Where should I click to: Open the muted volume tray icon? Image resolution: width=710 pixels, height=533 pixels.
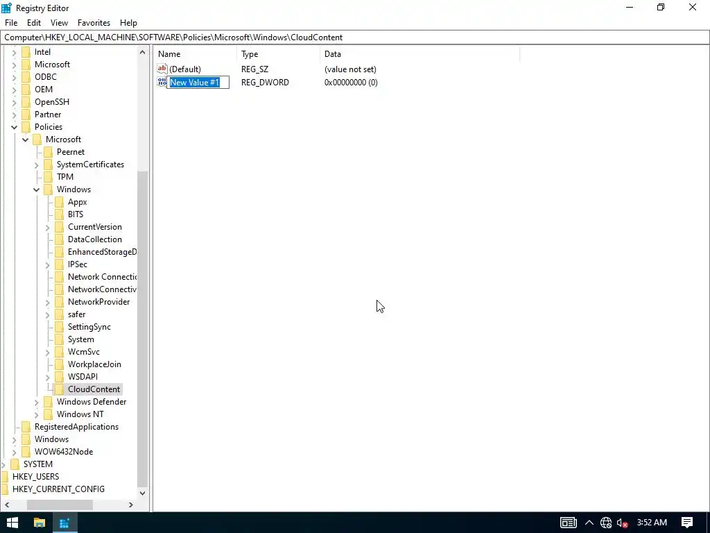pyautogui.click(x=623, y=523)
